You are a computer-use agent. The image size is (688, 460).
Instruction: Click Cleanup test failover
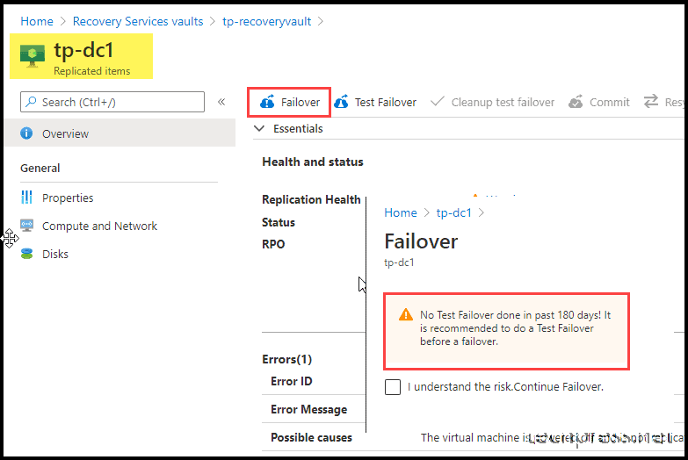(x=492, y=102)
